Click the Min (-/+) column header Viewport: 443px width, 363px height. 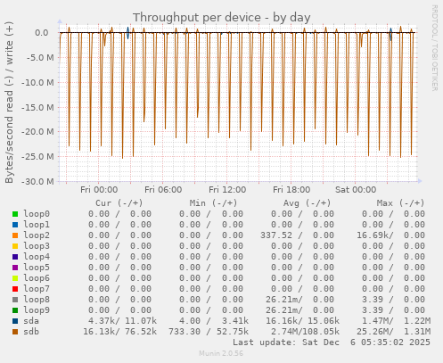coord(213,203)
